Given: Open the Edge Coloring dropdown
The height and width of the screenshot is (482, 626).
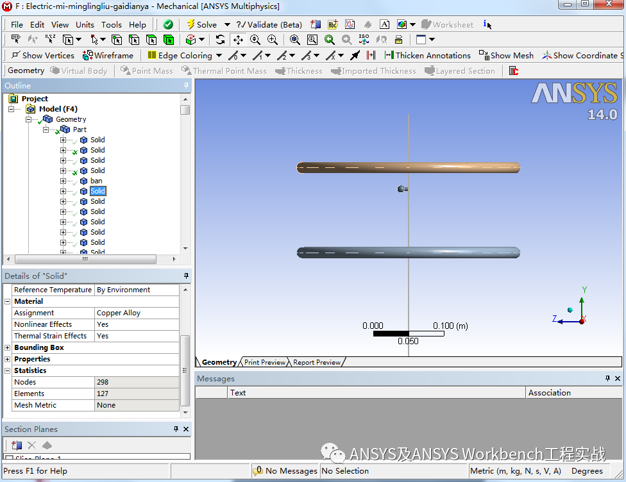Looking at the screenshot, I should (x=219, y=56).
